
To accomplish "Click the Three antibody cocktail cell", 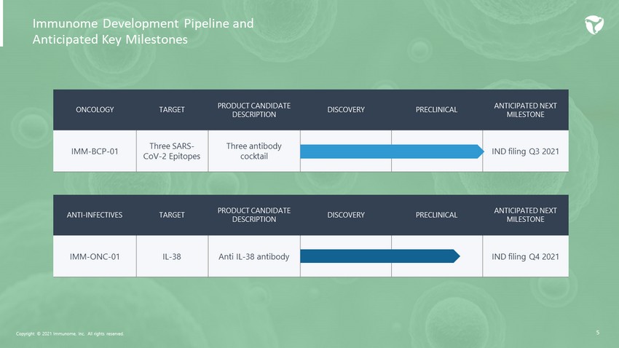I will click(254, 151).
